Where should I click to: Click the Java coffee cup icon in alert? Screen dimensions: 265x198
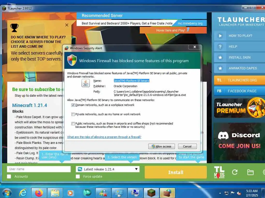pyautogui.click(x=85, y=83)
